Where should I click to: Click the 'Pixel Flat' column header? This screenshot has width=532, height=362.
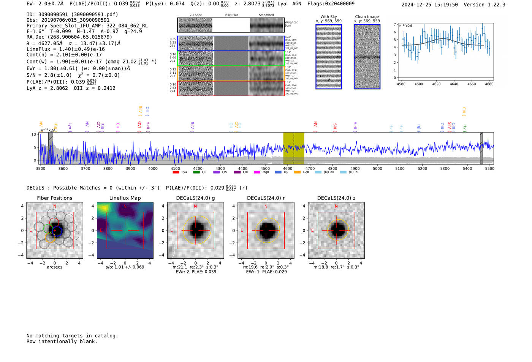tap(231, 15)
